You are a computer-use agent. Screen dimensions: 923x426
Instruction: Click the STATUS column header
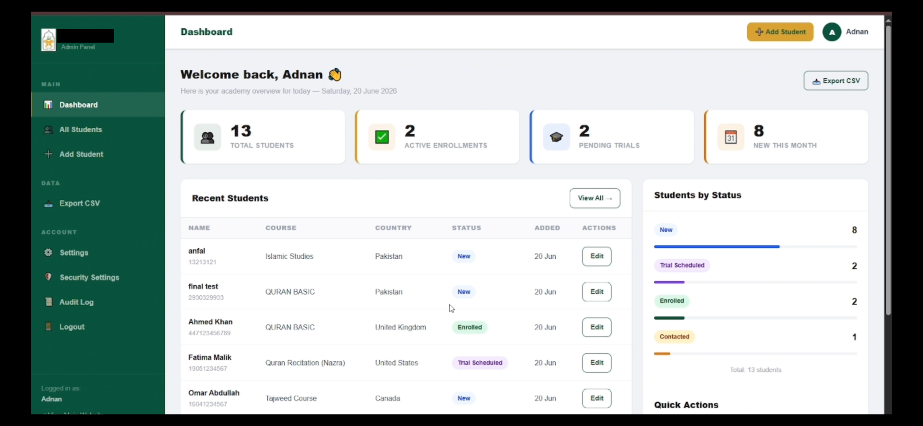[x=466, y=228]
